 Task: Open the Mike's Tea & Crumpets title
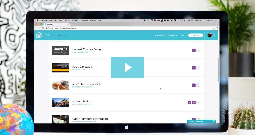(87, 84)
